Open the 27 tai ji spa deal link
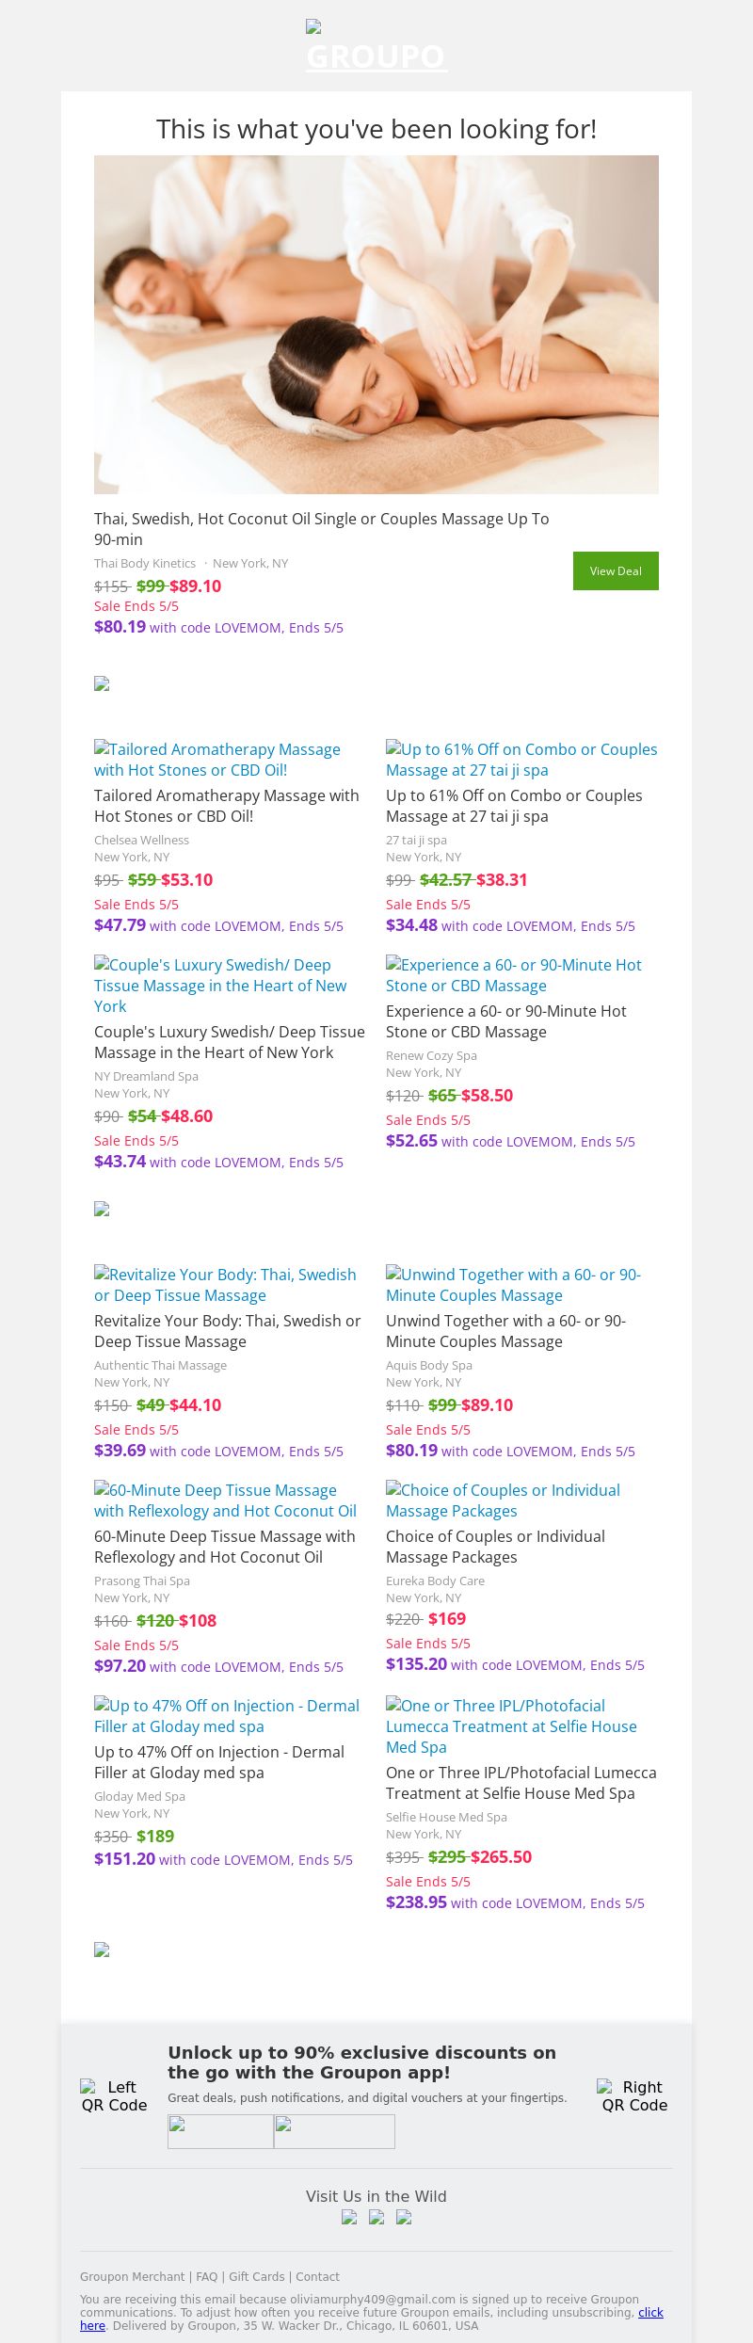The width and height of the screenshot is (753, 2343). (521, 760)
